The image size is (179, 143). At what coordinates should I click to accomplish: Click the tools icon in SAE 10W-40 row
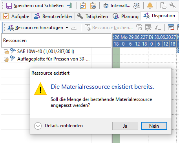(x=13, y=51)
